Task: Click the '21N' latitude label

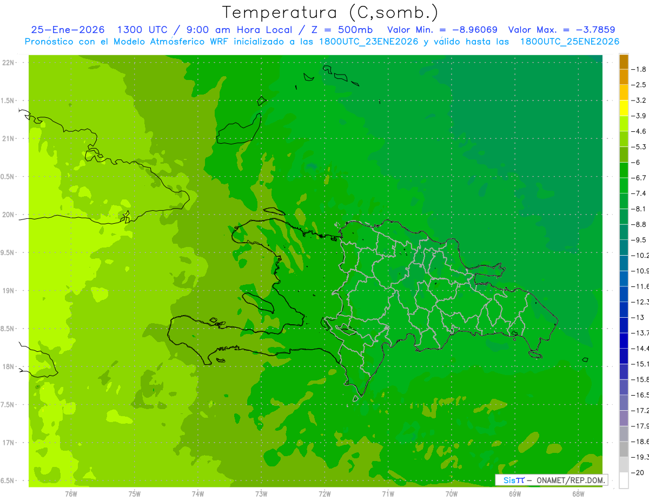Action: [x=9, y=138]
